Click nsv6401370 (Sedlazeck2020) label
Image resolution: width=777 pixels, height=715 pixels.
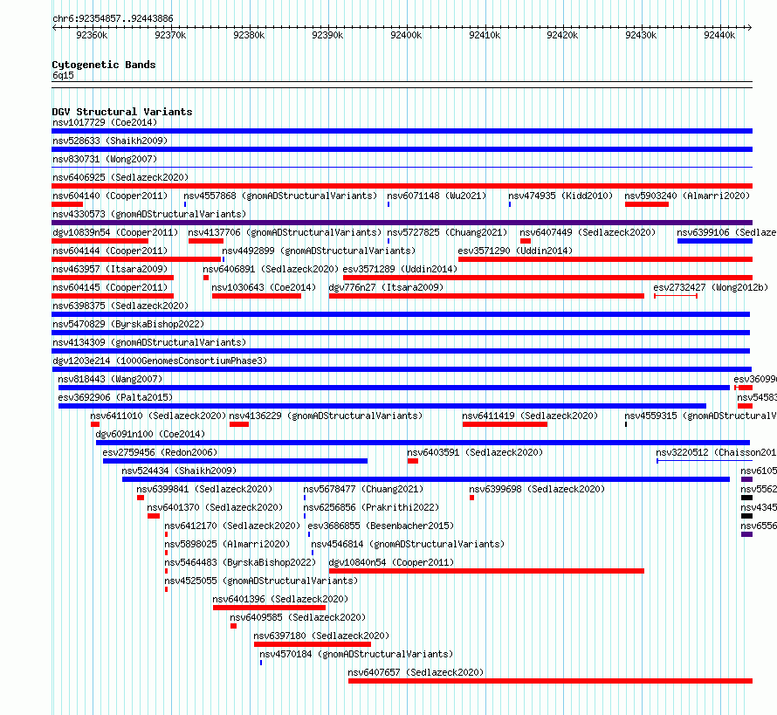pyautogui.click(x=215, y=507)
